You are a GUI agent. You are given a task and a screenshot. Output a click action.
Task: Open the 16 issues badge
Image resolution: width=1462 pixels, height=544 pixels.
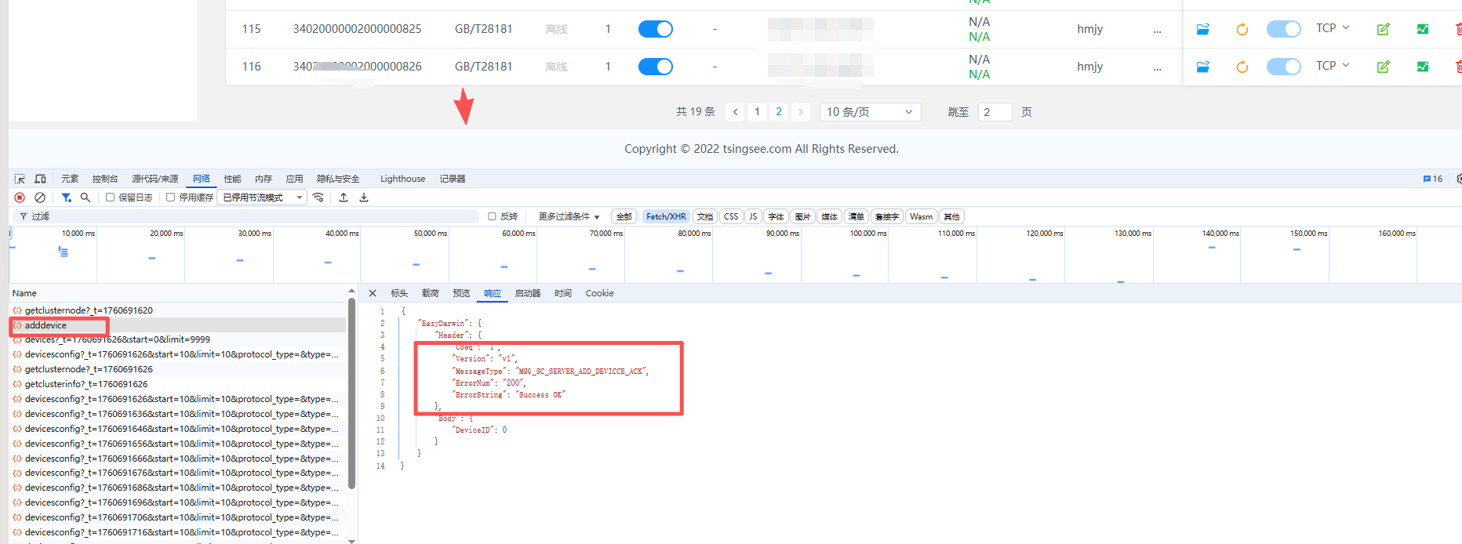coord(1433,179)
